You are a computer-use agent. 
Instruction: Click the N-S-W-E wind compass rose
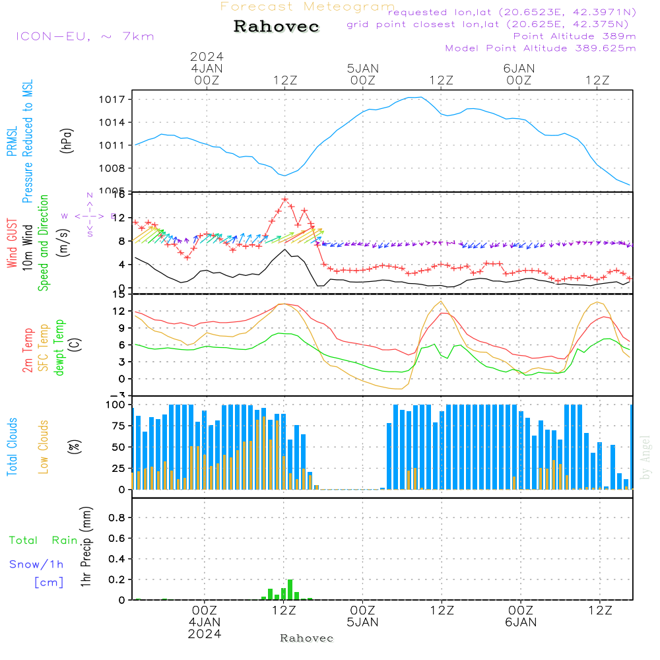click(89, 216)
